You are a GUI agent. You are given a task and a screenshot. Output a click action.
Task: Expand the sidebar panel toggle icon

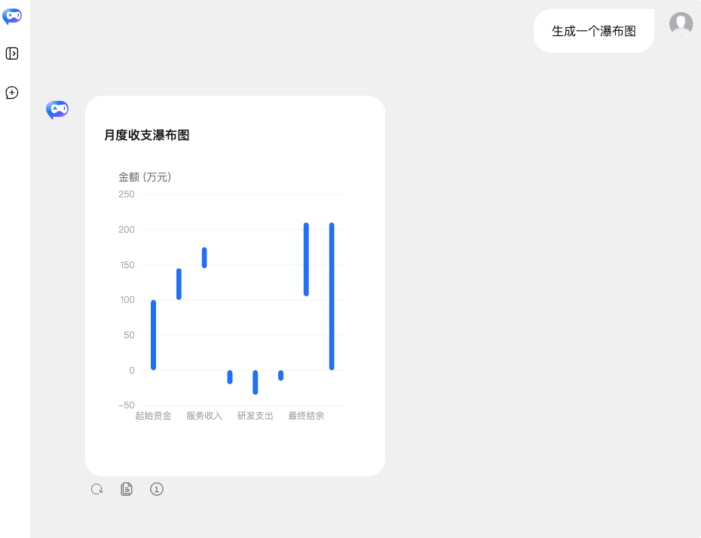click(12, 53)
